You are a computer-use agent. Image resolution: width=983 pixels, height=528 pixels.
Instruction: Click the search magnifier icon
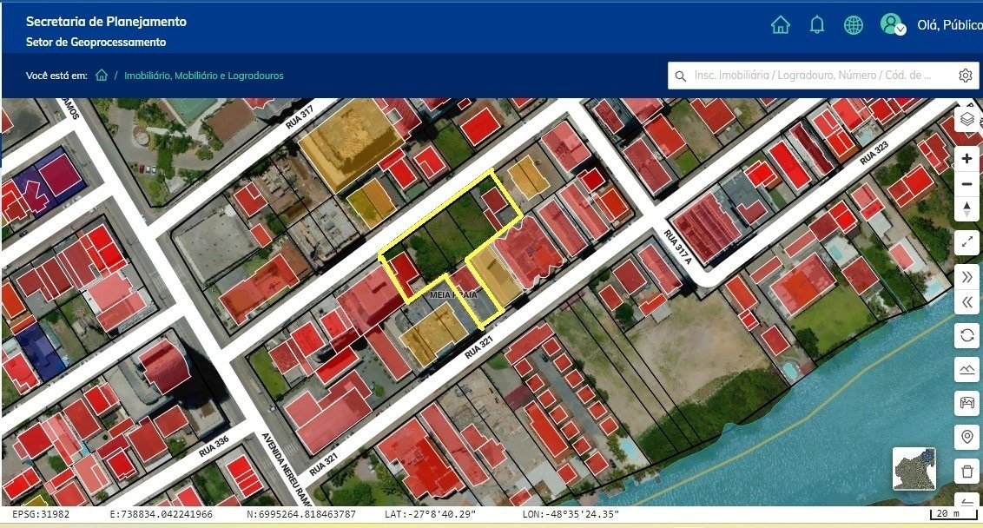pyautogui.click(x=680, y=76)
